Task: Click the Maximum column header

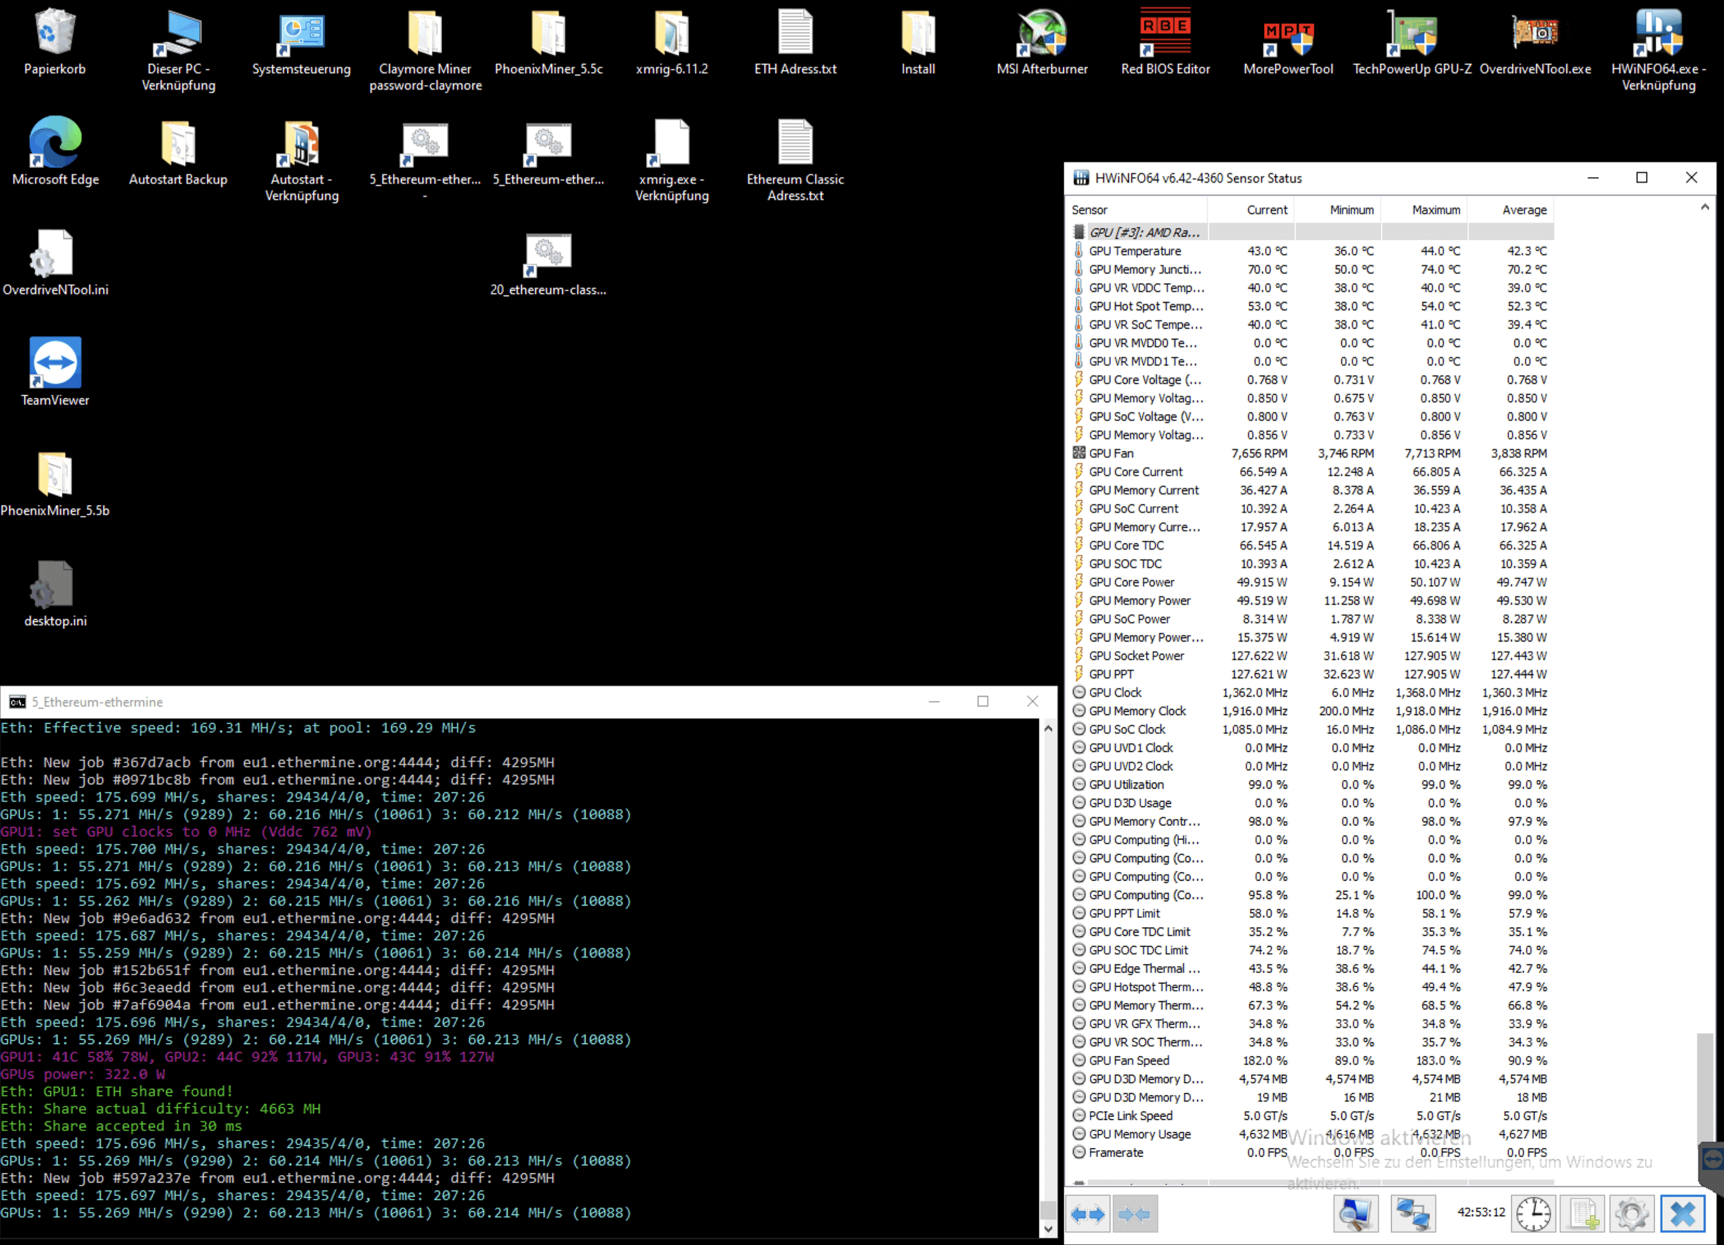Action: point(1424,210)
